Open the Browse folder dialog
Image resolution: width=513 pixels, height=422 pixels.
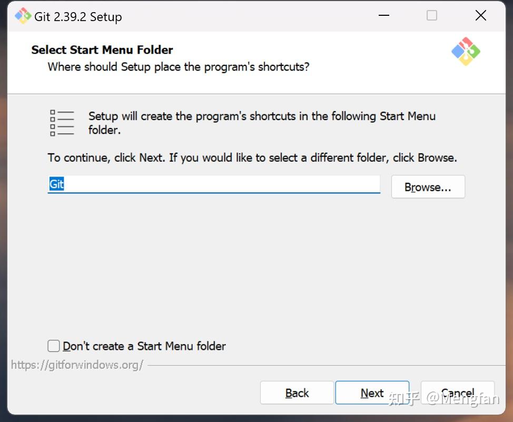click(x=428, y=187)
